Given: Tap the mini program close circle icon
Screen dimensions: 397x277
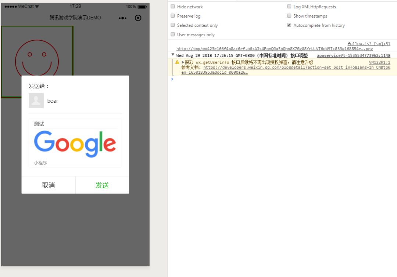Looking at the screenshot, I should tap(138, 18).
